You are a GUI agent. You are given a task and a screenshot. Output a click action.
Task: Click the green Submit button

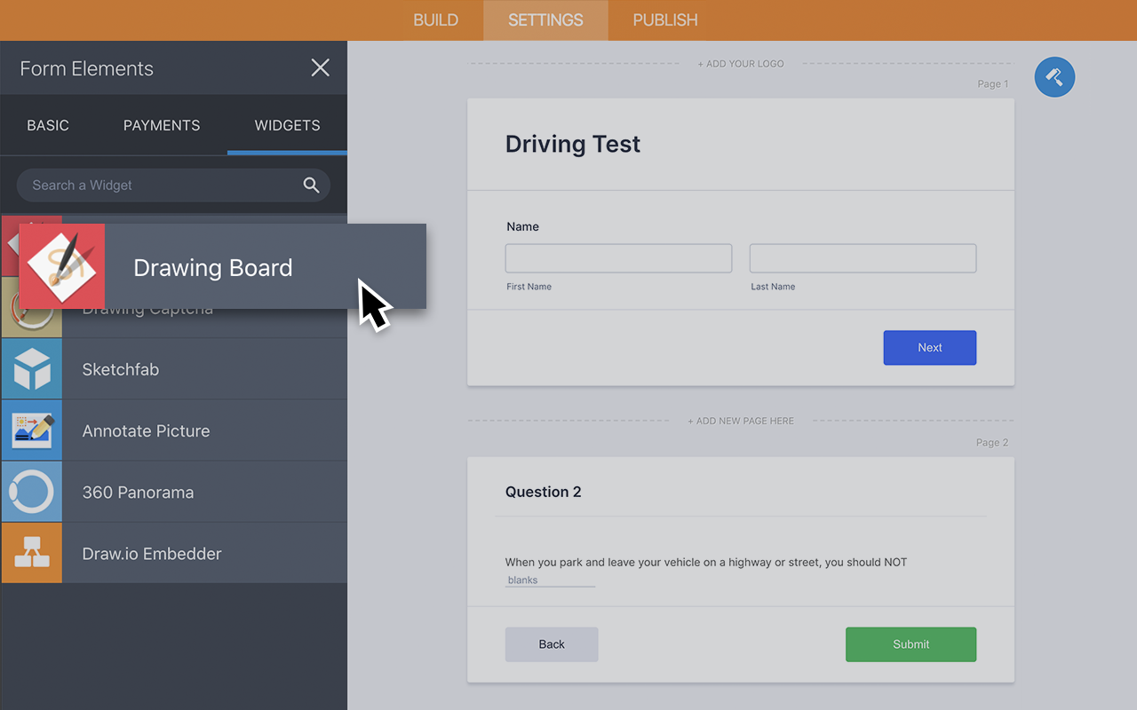click(910, 644)
